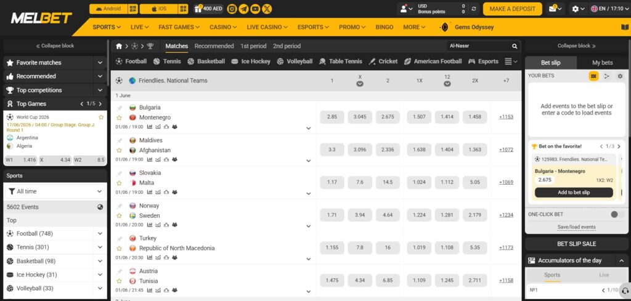Select draw odds 3.94 for Norway-Sweden
This screenshot has width=631, height=301.
point(360,215)
